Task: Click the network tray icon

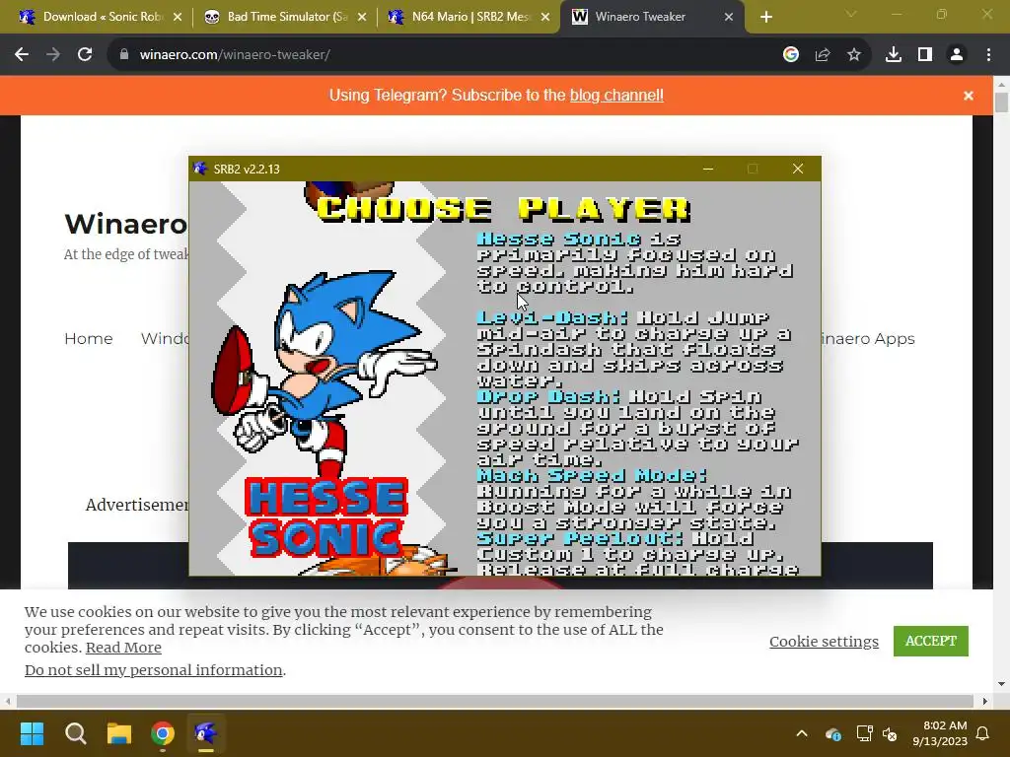Action: point(864,733)
